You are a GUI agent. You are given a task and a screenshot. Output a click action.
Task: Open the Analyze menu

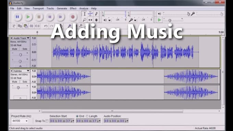point(84,9)
